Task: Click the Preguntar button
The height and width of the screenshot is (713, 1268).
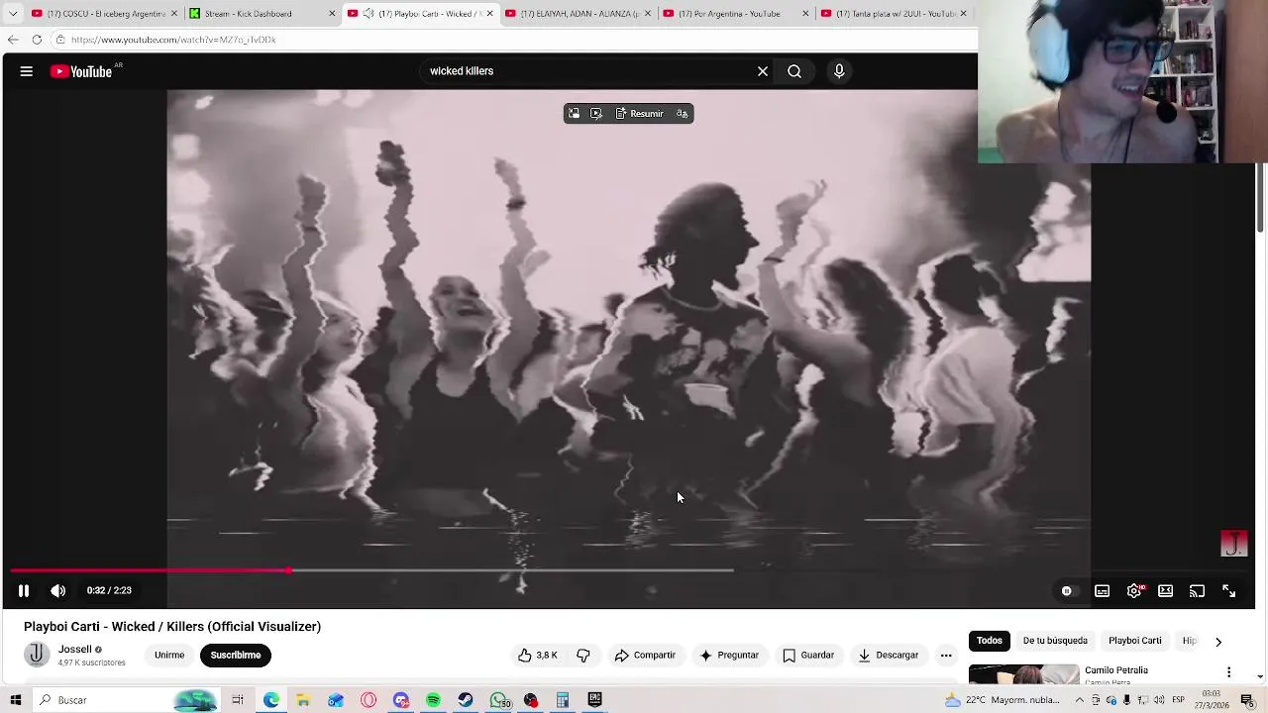Action: [x=729, y=655]
